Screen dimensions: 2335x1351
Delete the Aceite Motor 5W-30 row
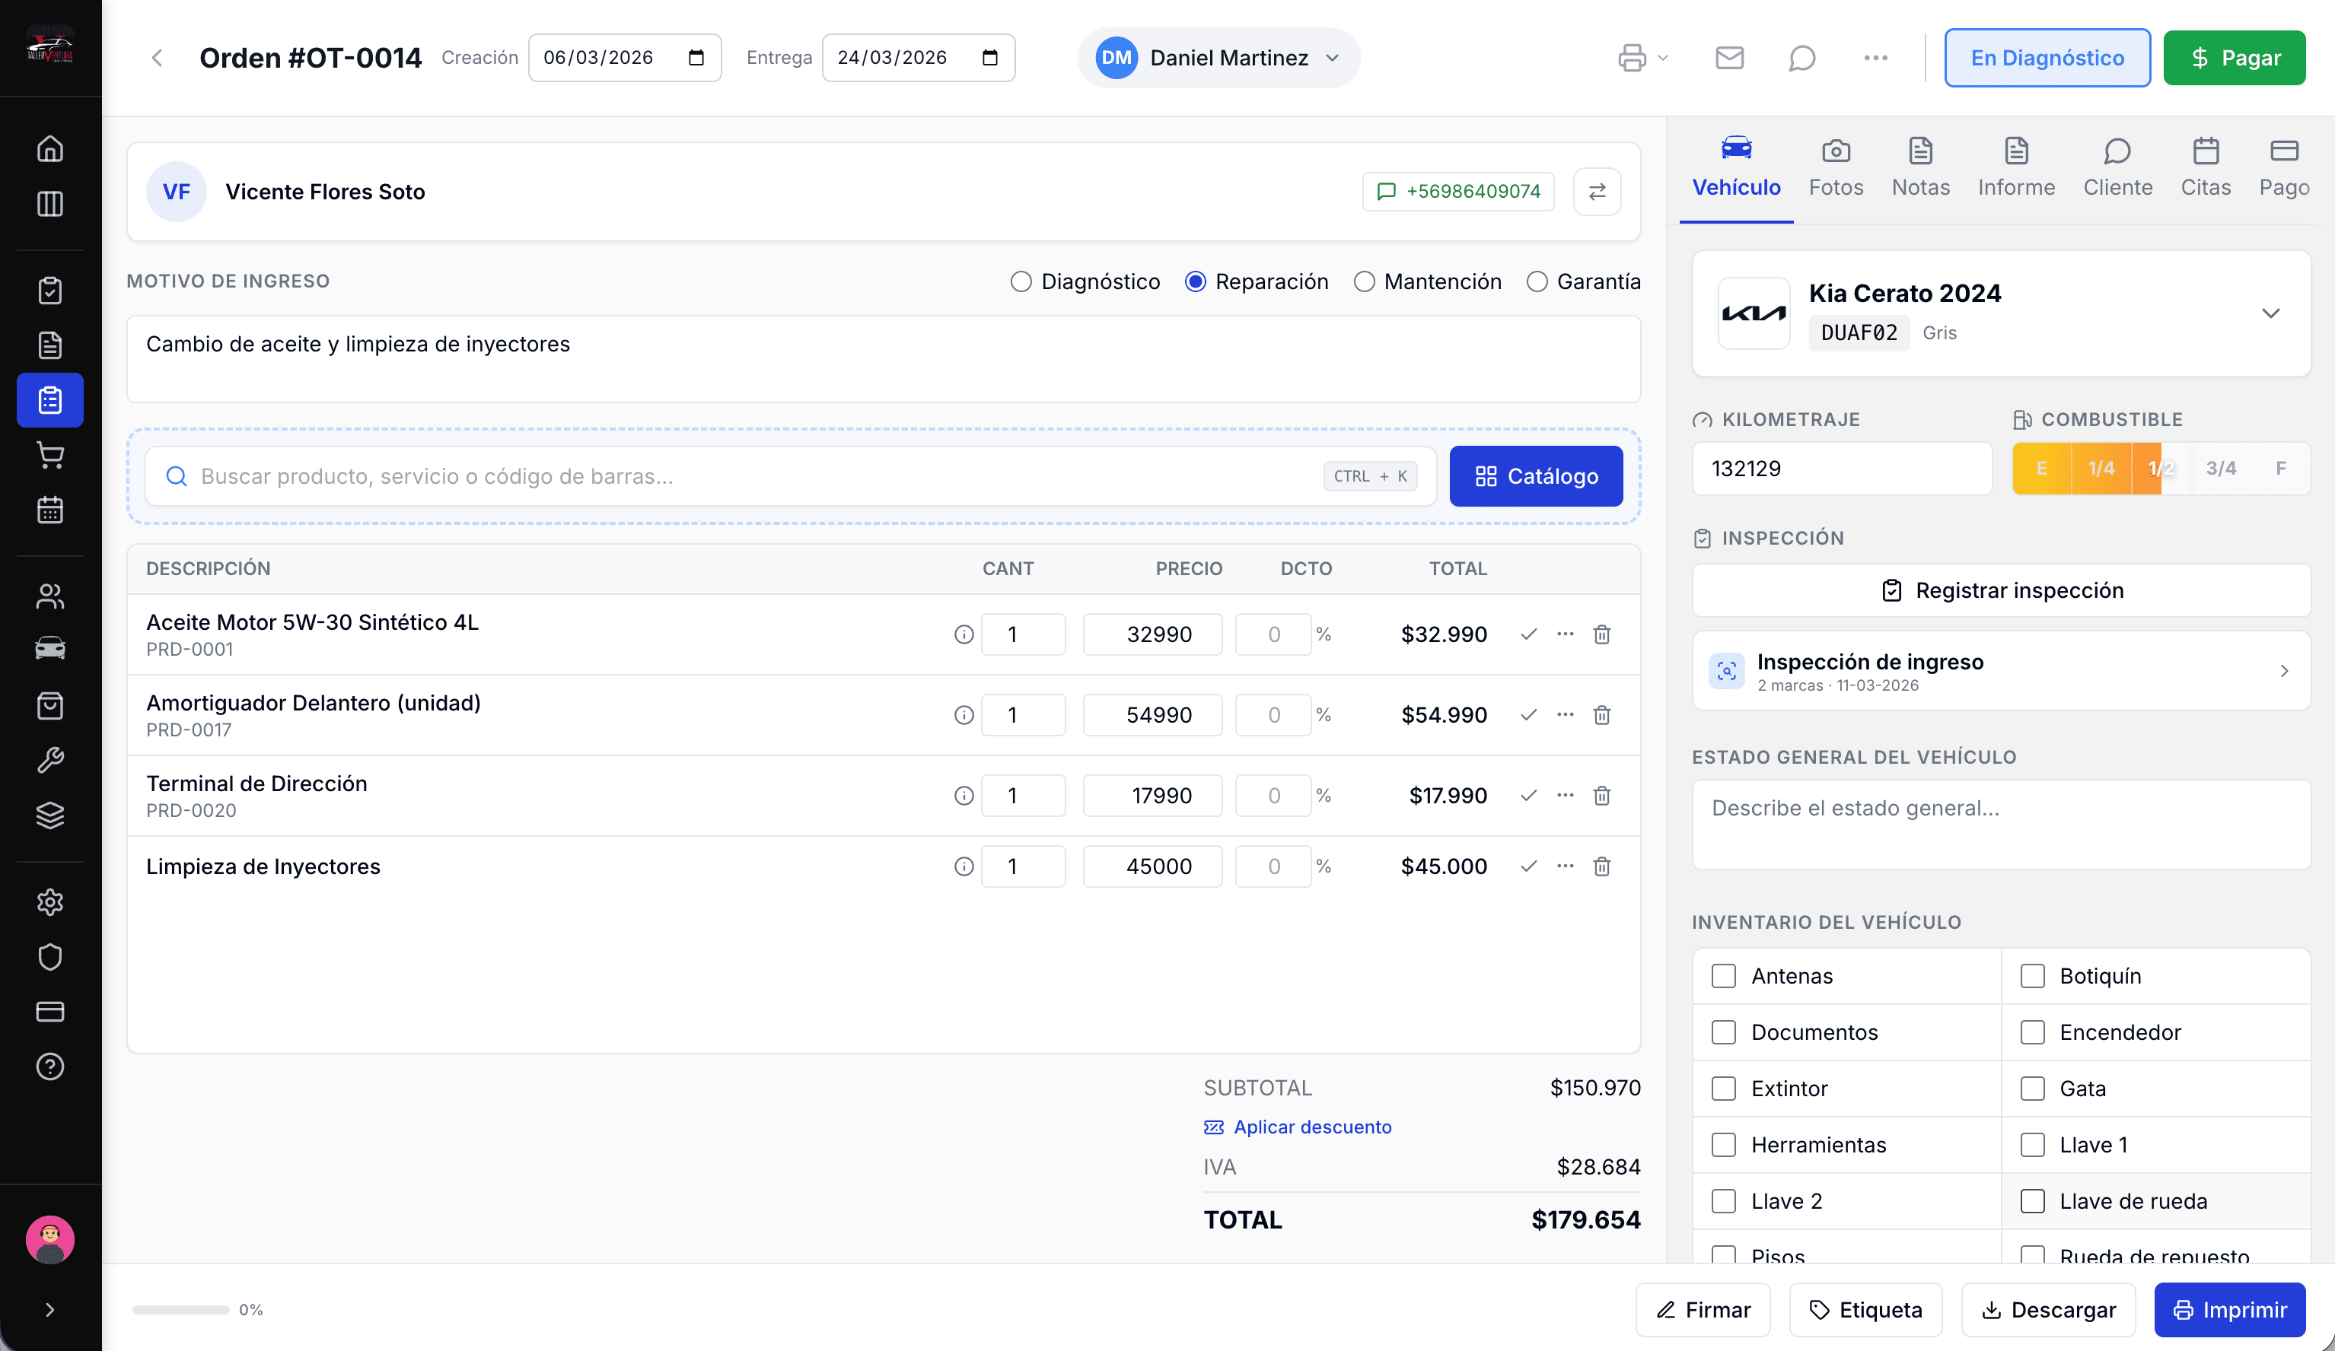point(1601,634)
